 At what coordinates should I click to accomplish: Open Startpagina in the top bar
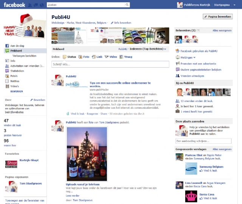(x=222, y=5)
